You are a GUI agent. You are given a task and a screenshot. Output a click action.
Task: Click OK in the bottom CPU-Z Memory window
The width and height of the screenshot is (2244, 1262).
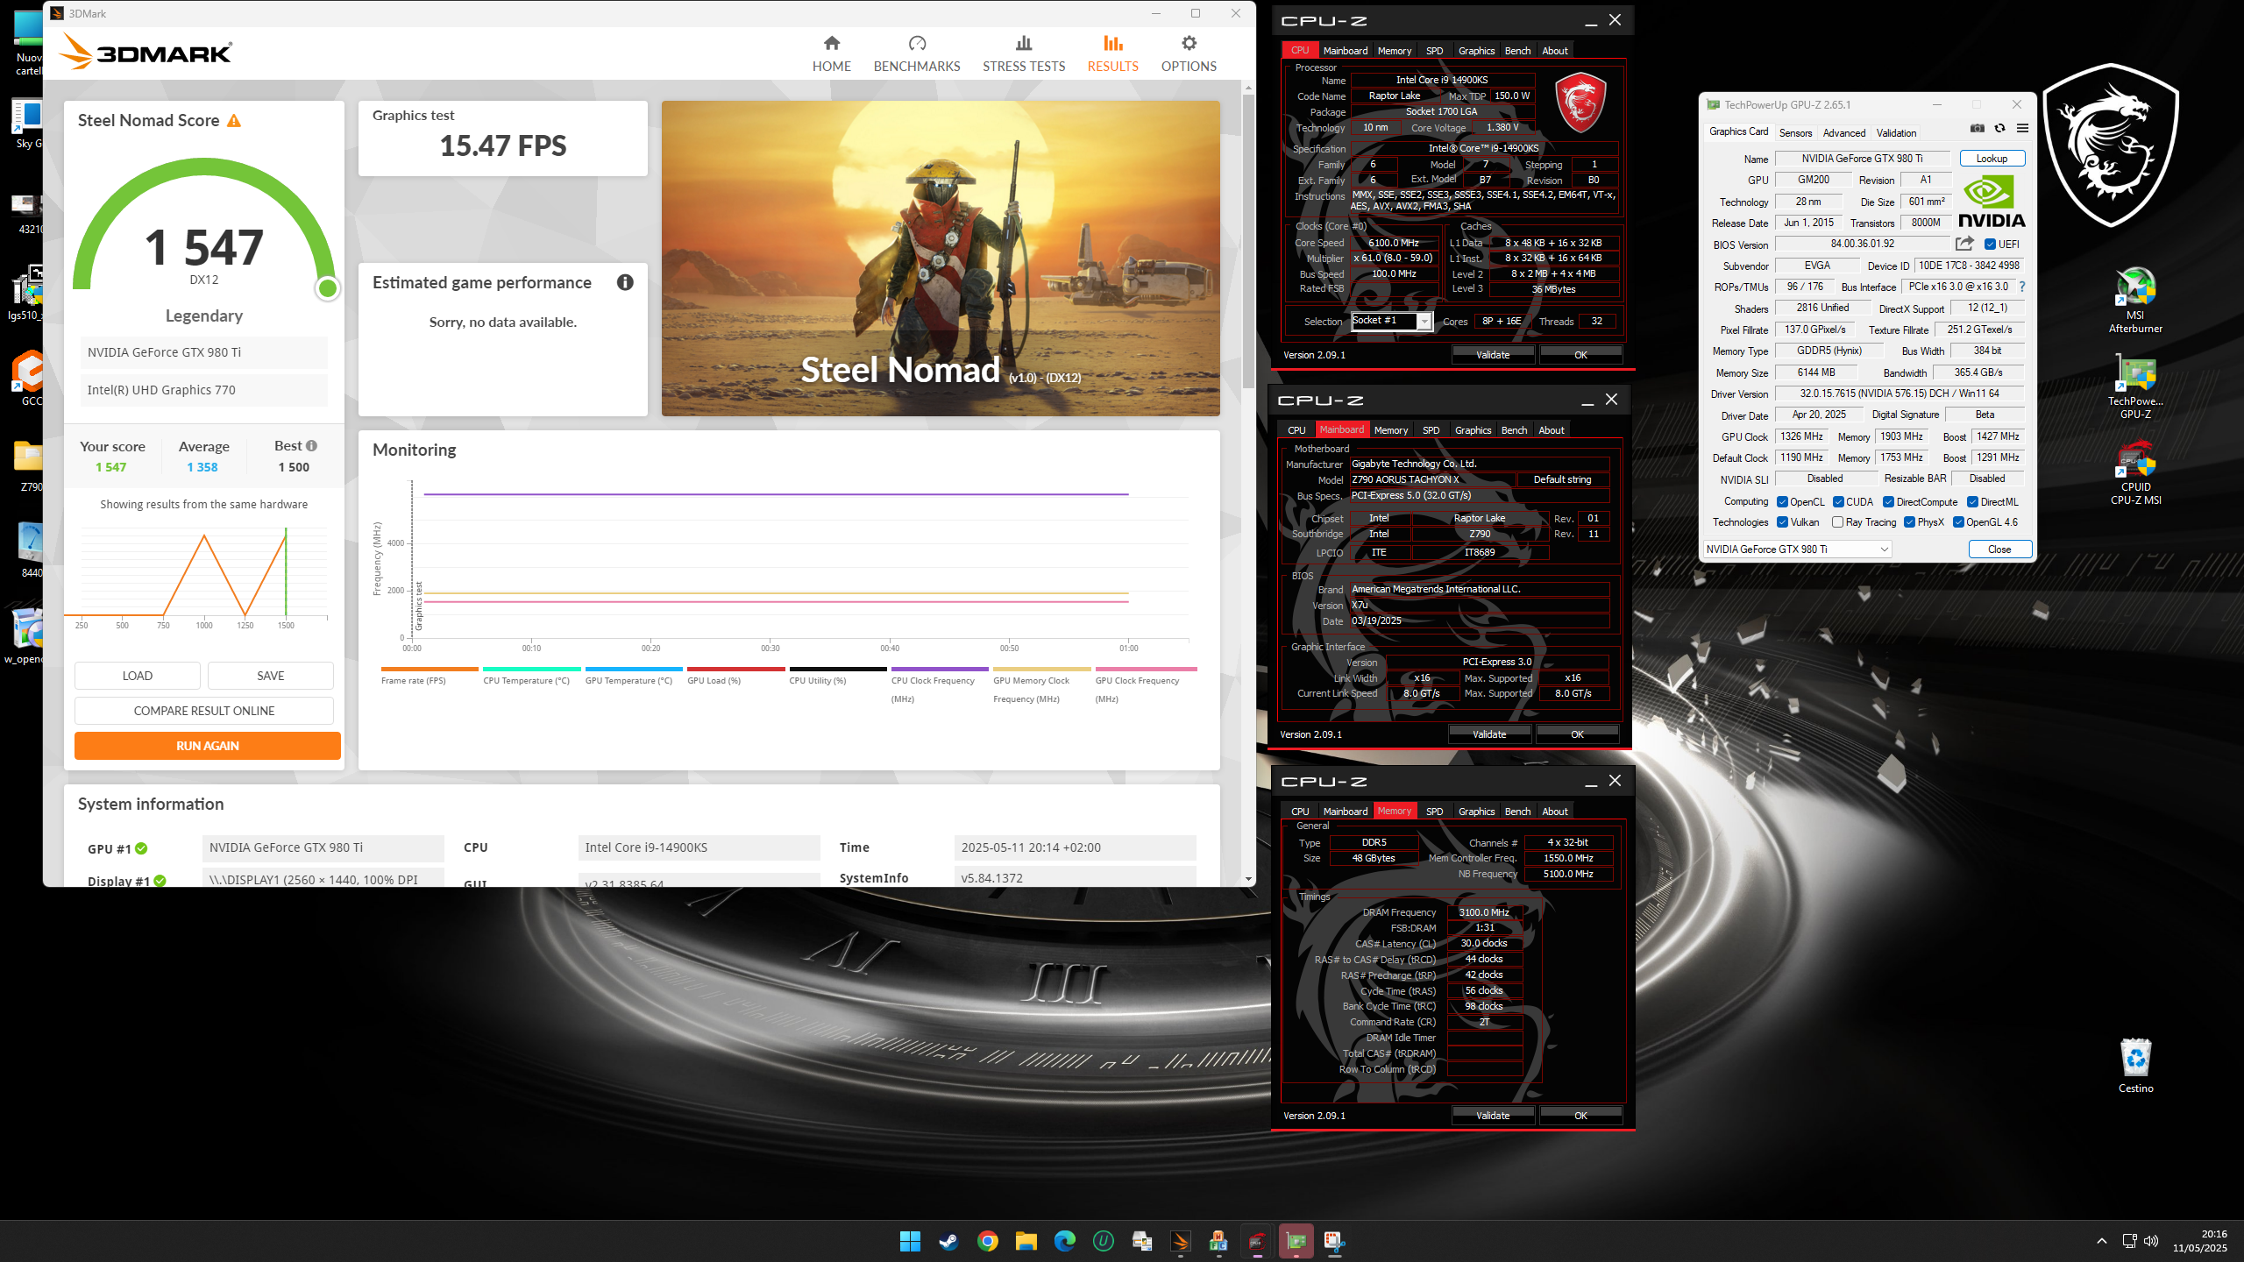pos(1580,1116)
